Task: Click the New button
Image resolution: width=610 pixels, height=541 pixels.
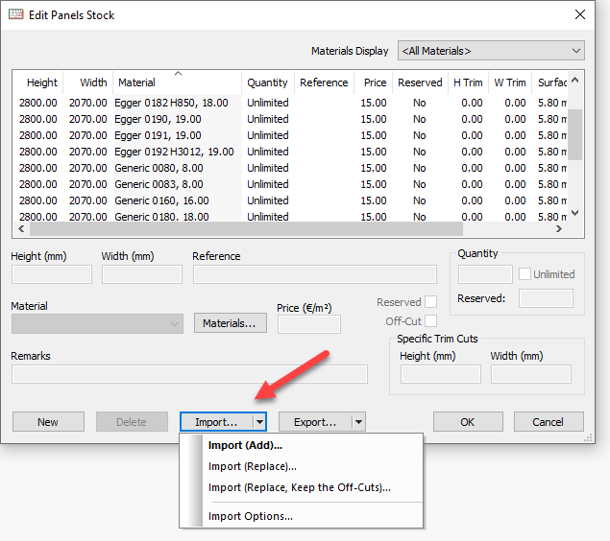Action: click(48, 422)
